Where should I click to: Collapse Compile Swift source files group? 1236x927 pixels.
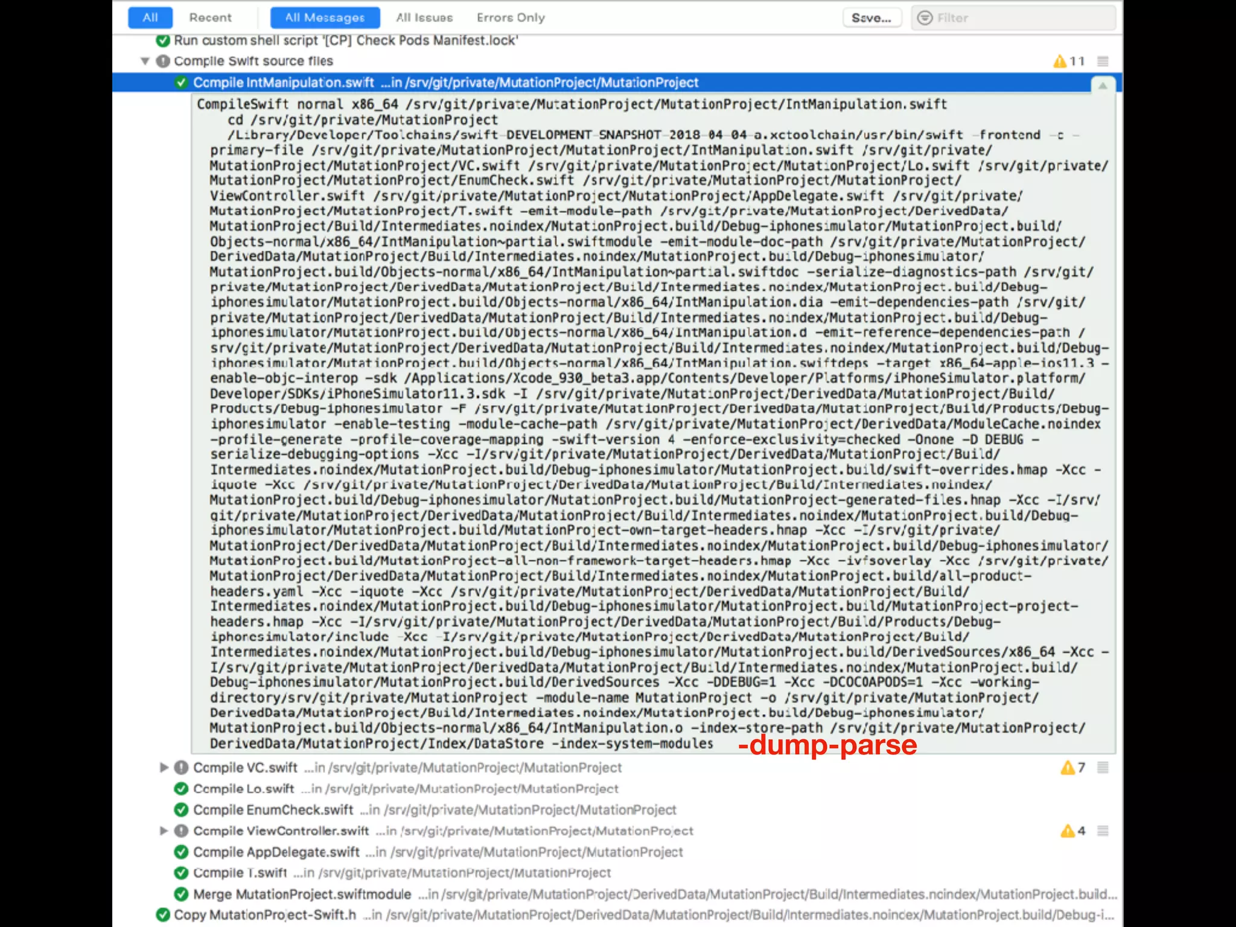point(145,61)
